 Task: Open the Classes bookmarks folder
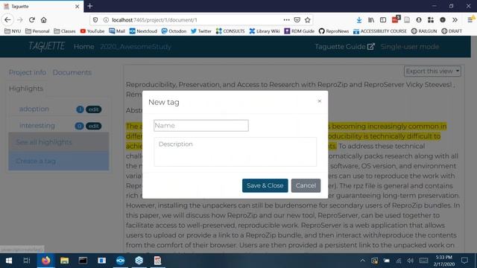pyautogui.click(x=65, y=31)
